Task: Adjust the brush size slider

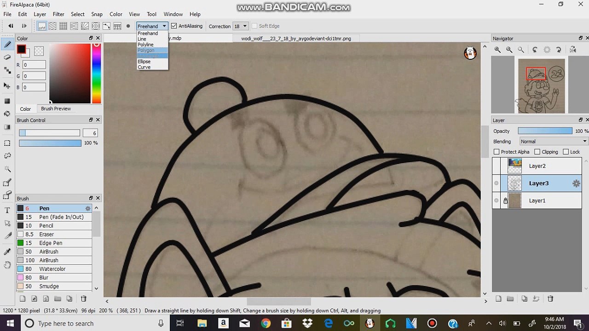Action: tap(49, 133)
